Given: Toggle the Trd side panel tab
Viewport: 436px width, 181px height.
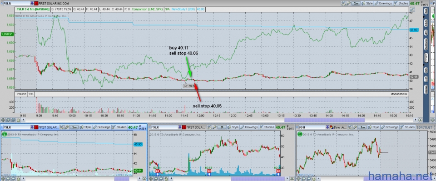Looking at the screenshot, I should (426, 12).
